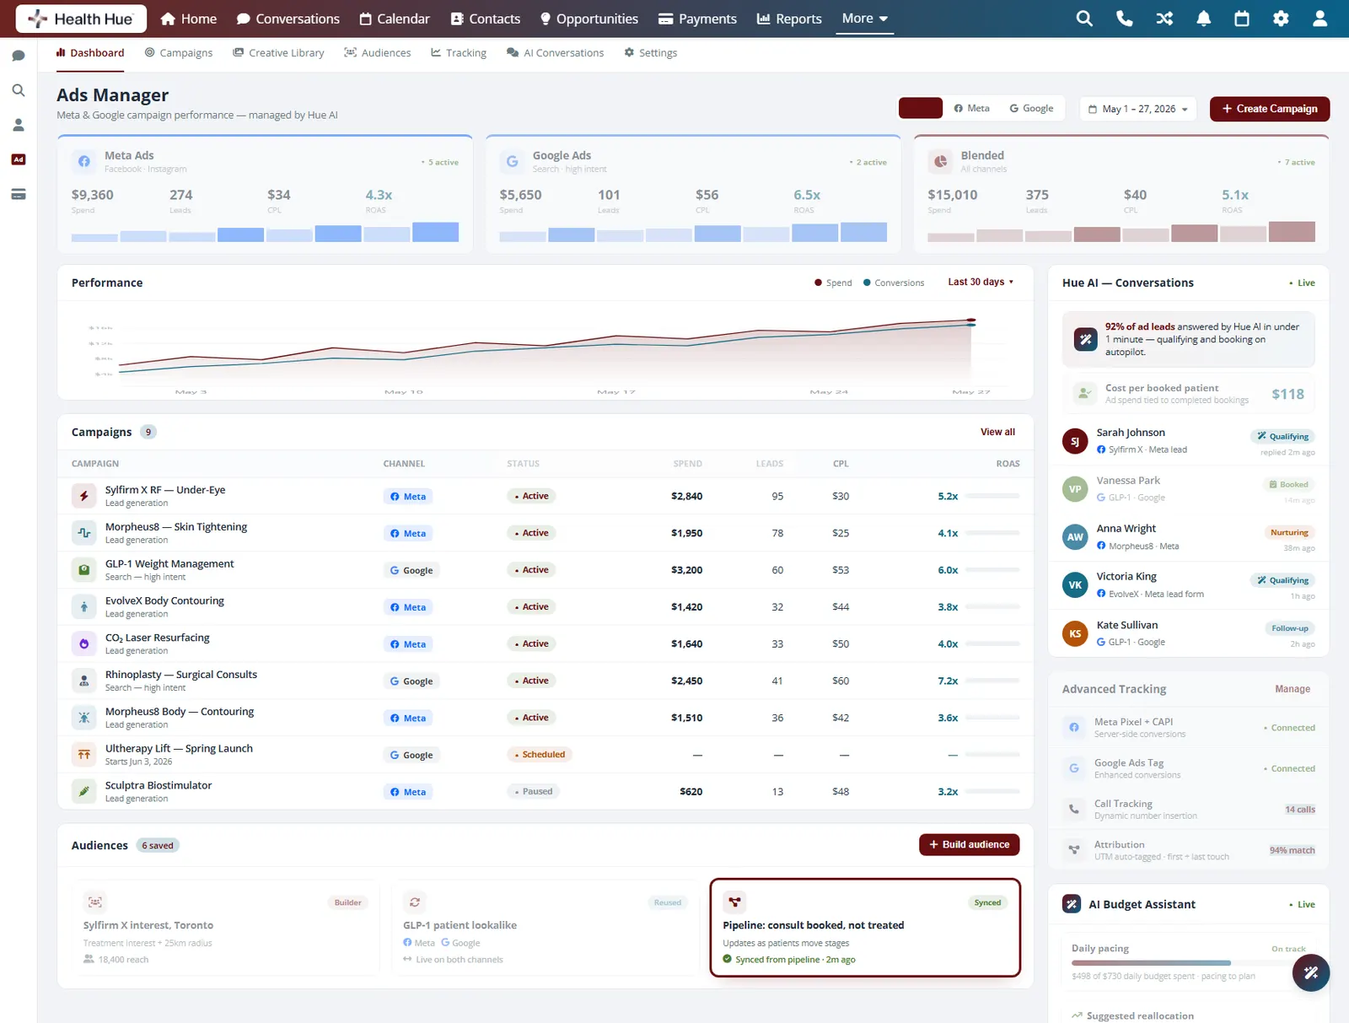1349x1023 pixels.
Task: Open notifications bell
Action: tap(1204, 19)
